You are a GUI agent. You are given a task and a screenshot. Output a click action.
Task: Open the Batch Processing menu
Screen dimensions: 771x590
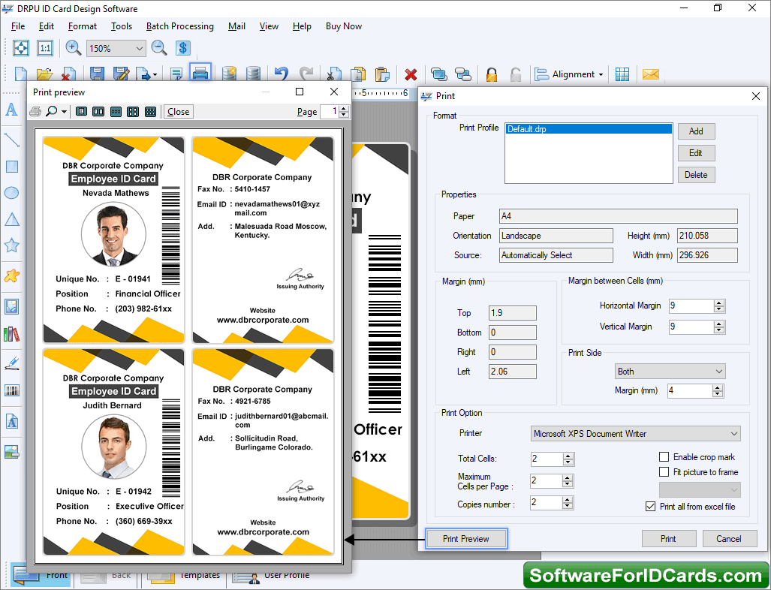[180, 26]
